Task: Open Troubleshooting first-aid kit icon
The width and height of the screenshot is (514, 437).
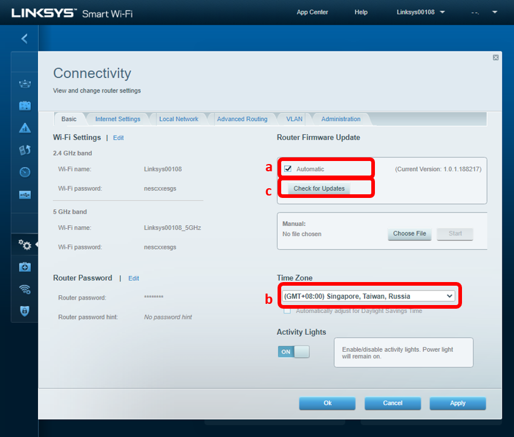Action: tap(25, 267)
